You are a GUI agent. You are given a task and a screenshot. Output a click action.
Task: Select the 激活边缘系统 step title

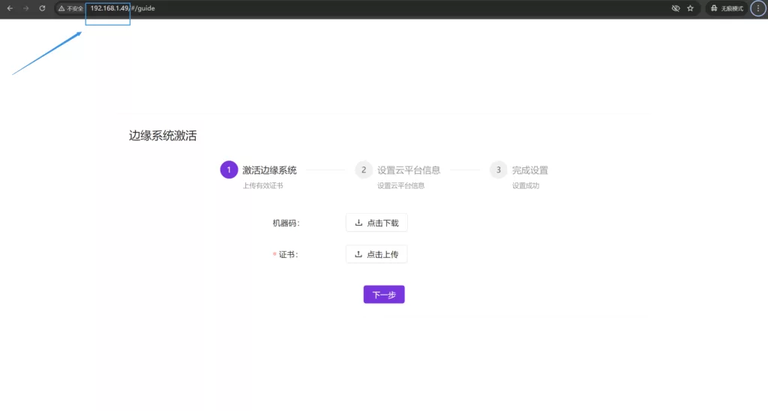[269, 170]
